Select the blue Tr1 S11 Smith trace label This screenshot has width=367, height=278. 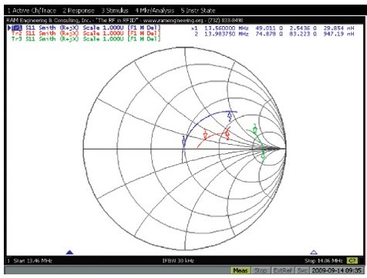coord(85,28)
